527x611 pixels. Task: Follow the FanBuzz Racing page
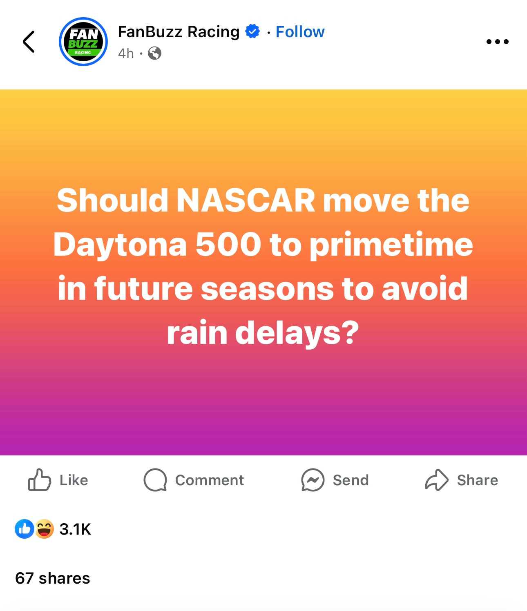click(x=300, y=32)
